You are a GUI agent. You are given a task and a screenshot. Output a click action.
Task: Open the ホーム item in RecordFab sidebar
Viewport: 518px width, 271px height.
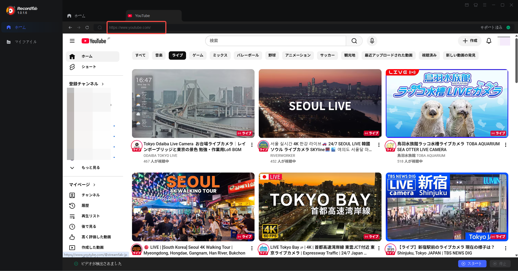point(31,27)
